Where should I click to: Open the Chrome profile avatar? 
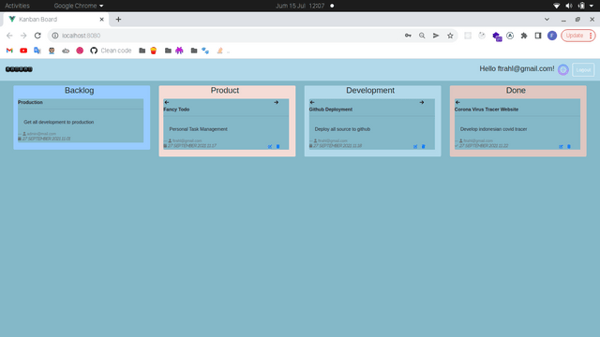[552, 36]
